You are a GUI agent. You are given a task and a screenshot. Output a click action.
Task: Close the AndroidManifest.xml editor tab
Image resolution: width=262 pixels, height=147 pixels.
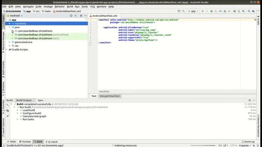(119, 16)
